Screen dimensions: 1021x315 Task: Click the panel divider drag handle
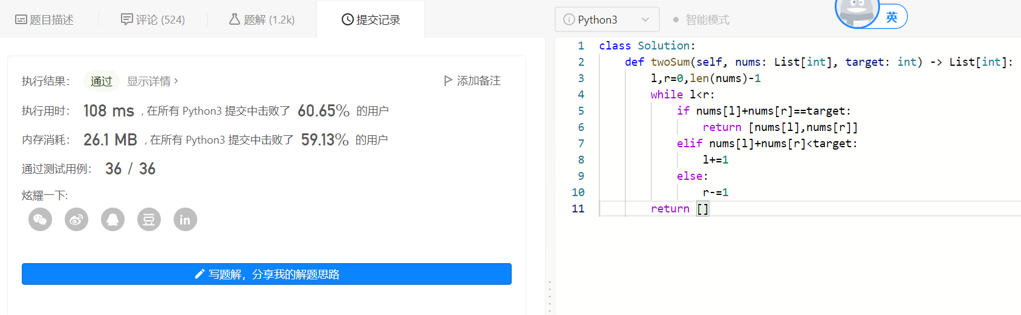coord(549,296)
